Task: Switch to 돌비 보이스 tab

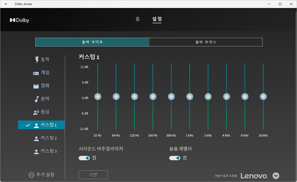Action: pos(206,42)
